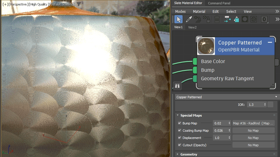Open the Material menu
This screenshot has height=157, width=280.
pos(199,11)
